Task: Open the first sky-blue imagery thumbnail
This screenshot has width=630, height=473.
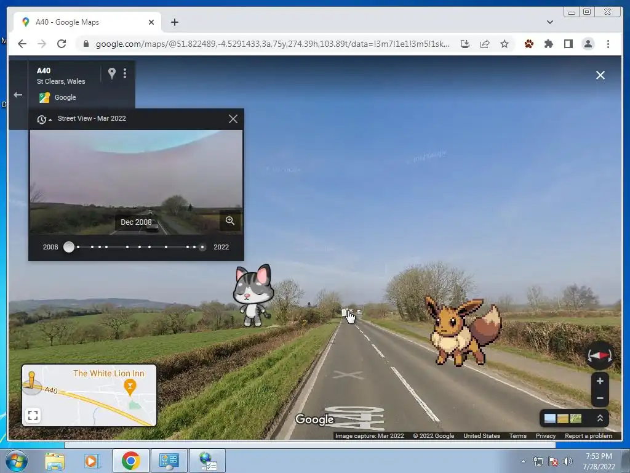Action: (549, 419)
